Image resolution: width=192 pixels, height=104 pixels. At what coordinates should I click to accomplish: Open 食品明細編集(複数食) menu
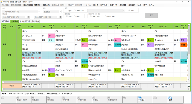point(32,5)
